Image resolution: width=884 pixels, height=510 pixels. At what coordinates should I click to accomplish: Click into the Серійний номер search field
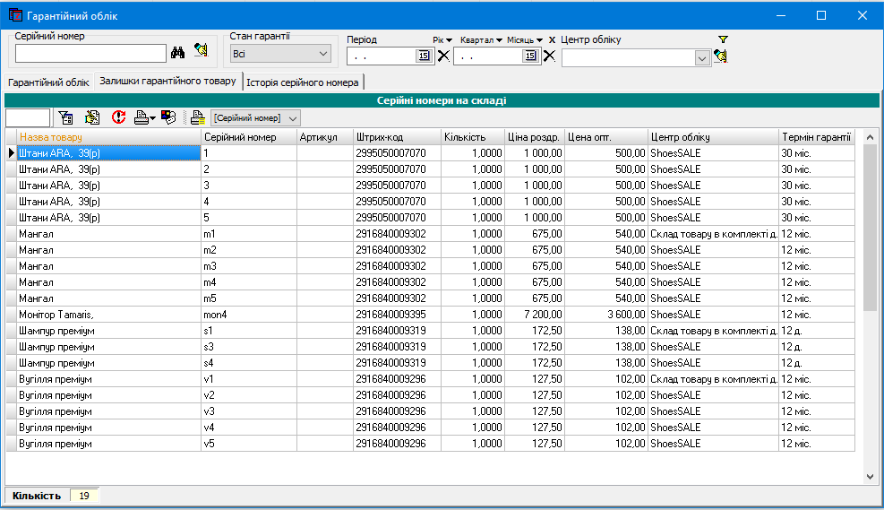[x=90, y=54]
